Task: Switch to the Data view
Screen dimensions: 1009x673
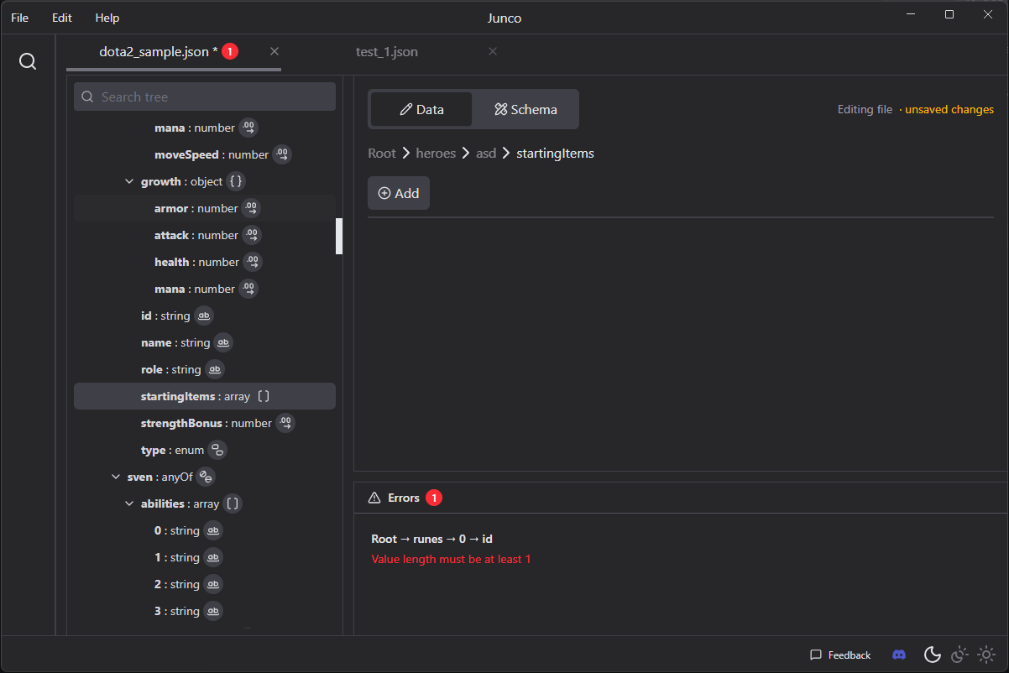Action: point(421,109)
